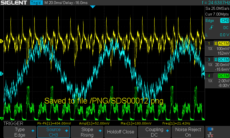Open the trigger Type Edge menu

20,132
